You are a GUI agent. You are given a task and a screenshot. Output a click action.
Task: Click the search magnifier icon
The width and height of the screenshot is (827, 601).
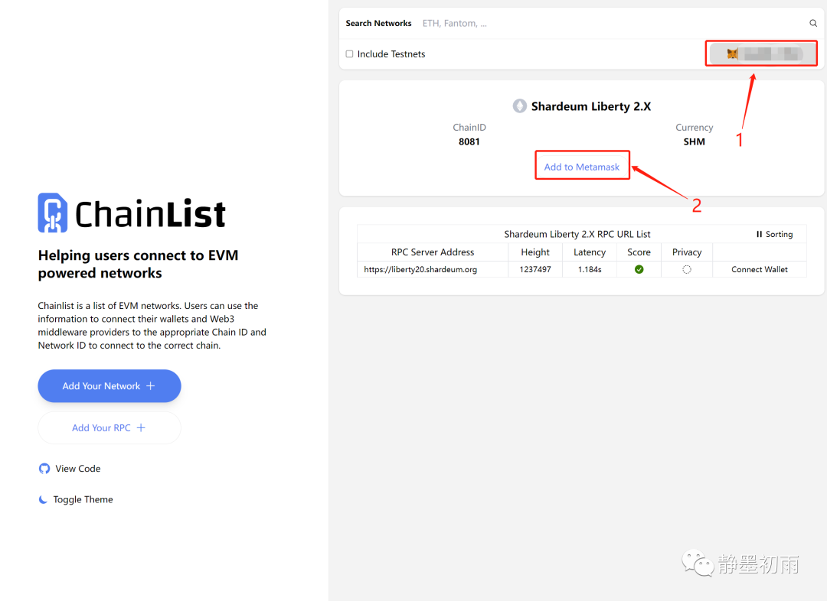click(813, 24)
